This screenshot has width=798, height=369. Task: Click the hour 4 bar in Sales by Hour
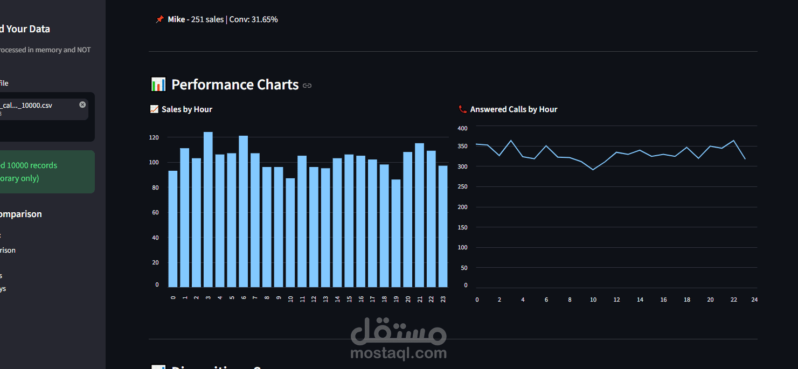[220, 221]
